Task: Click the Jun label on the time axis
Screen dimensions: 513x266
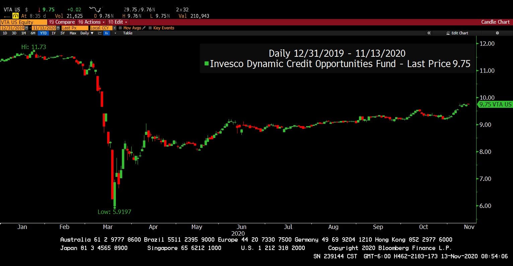Action: [241, 227]
